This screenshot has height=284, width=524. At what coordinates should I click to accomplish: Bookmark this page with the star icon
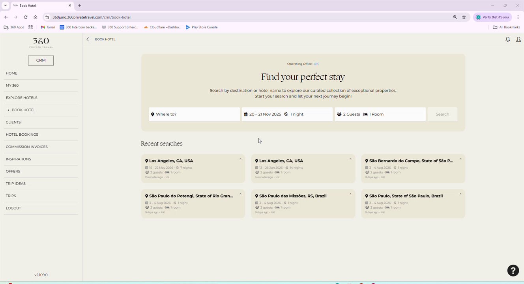pyautogui.click(x=464, y=17)
